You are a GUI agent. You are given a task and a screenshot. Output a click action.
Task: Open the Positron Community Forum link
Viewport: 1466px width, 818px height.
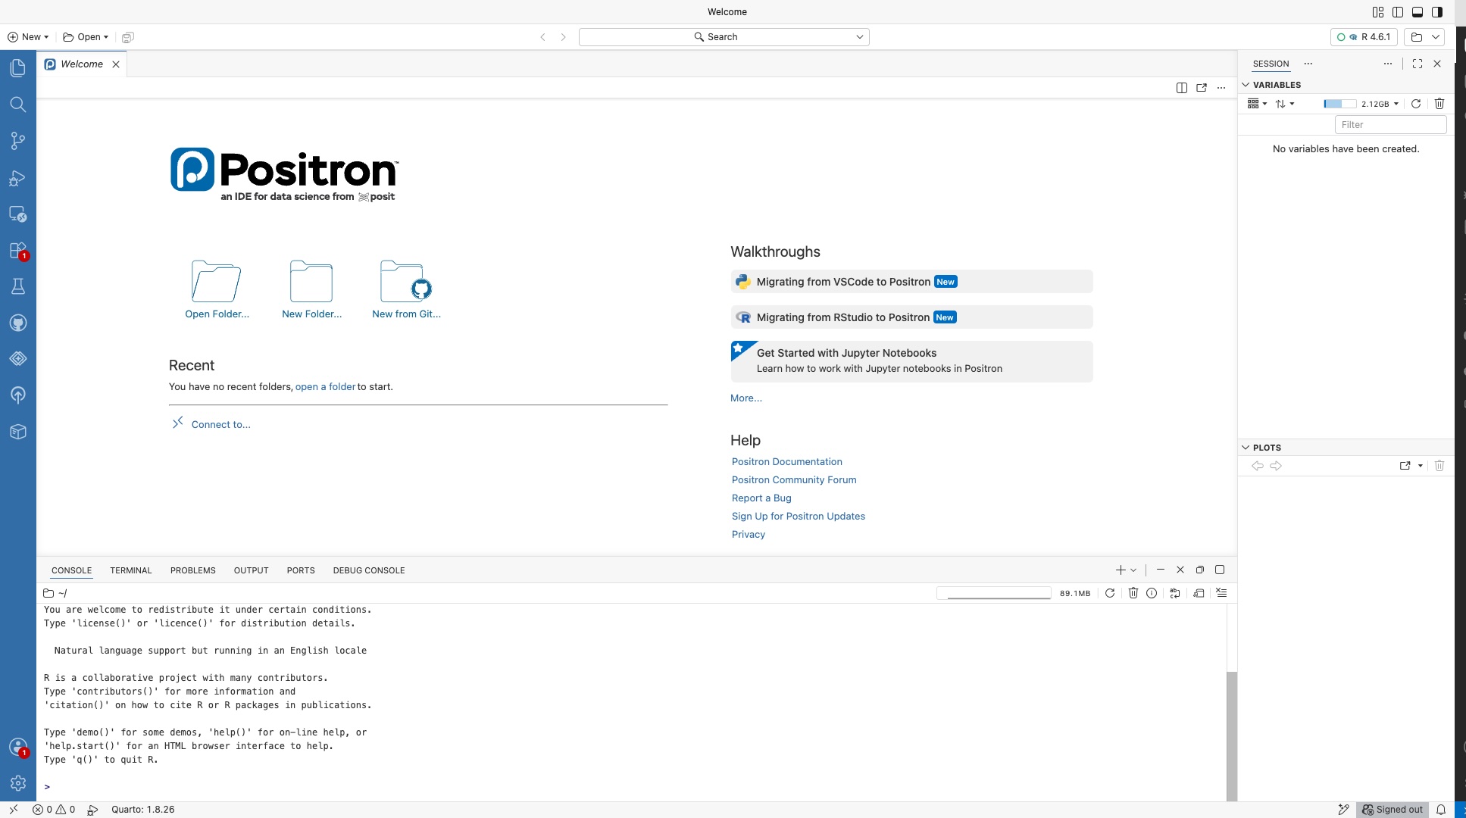[794, 479]
